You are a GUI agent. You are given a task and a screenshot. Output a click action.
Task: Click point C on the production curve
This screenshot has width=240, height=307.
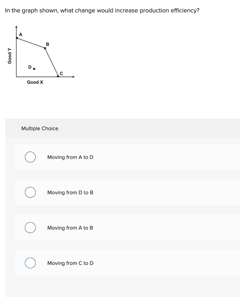tap(58, 76)
